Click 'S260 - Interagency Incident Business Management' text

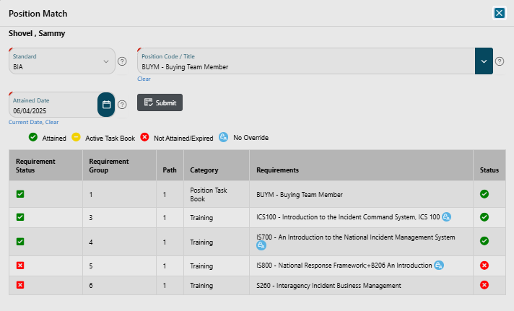tap(328, 286)
